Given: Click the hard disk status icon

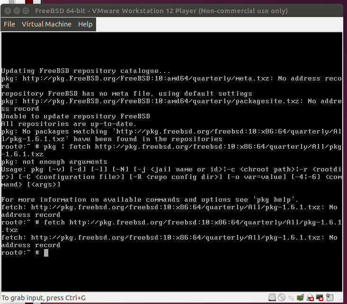Looking at the screenshot, I should [x=272, y=297].
